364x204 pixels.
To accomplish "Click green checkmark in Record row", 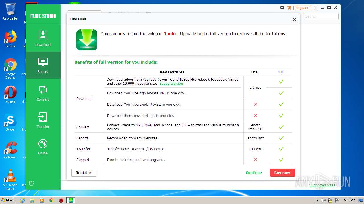I will pos(281,138).
